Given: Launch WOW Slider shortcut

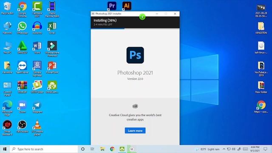Looking at the screenshot, I should (x=37, y=87).
